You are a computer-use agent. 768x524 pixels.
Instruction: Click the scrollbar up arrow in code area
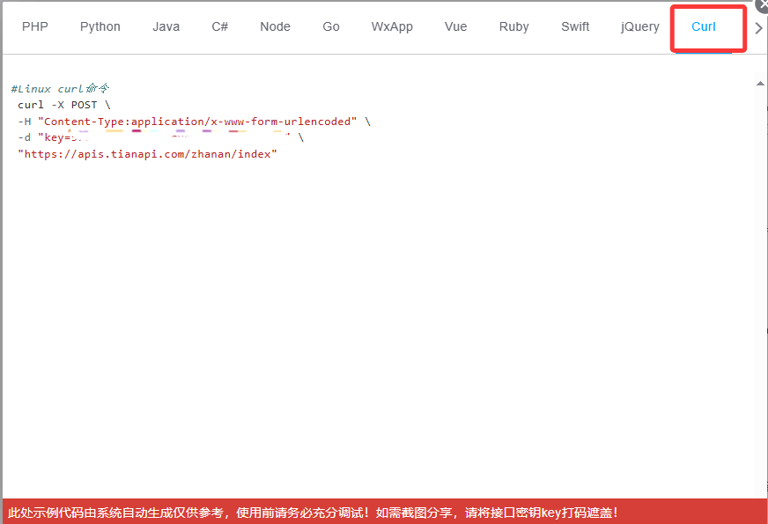pyautogui.click(x=760, y=84)
